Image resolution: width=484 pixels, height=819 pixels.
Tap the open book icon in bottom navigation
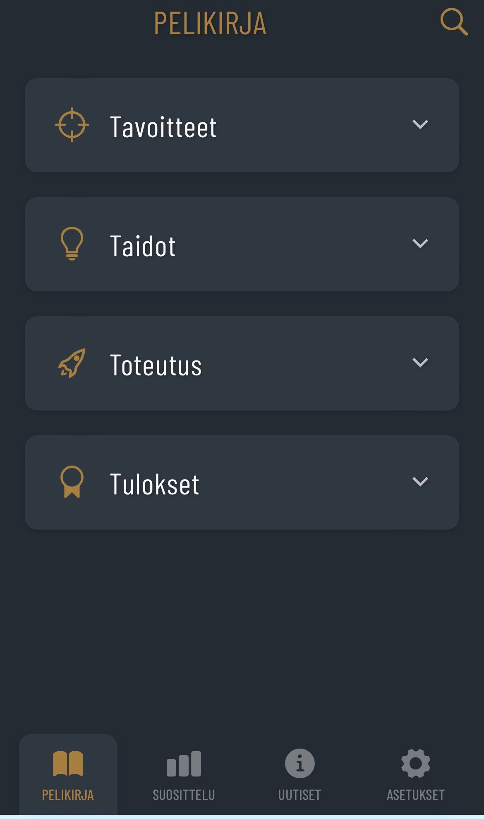click(x=68, y=763)
